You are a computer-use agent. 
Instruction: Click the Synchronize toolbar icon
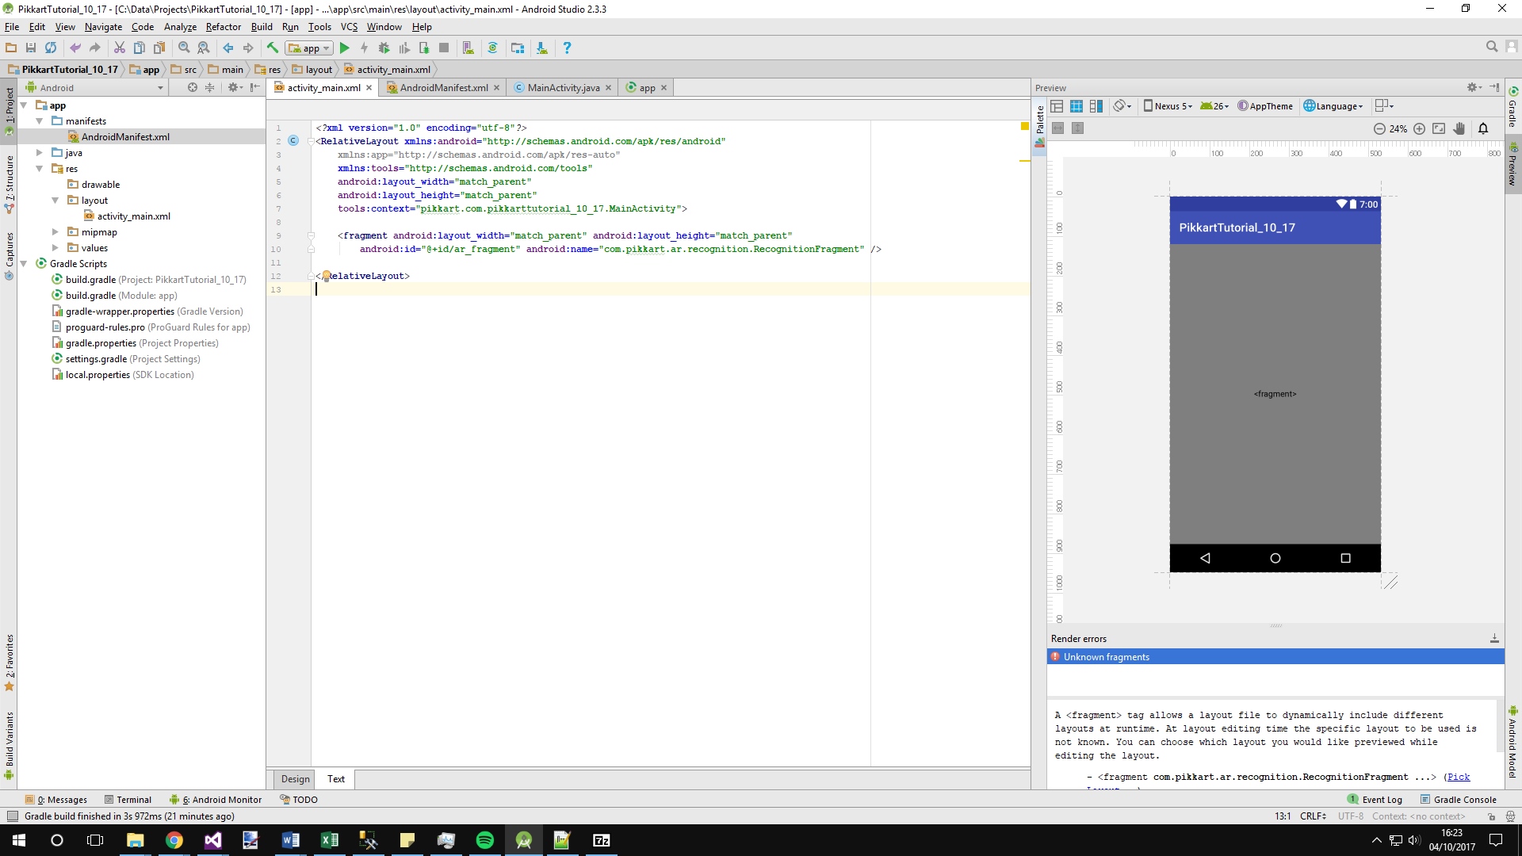(51, 48)
